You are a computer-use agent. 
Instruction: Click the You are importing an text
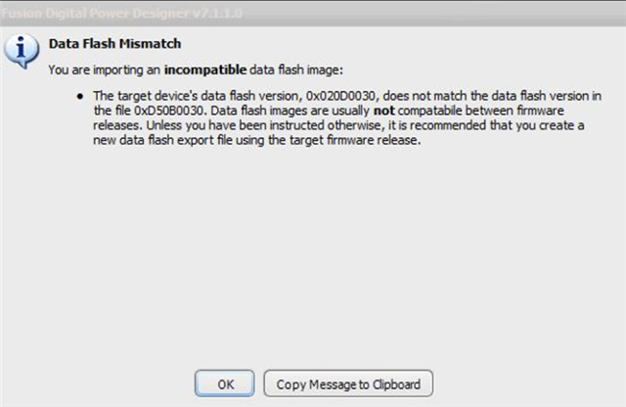(x=105, y=69)
